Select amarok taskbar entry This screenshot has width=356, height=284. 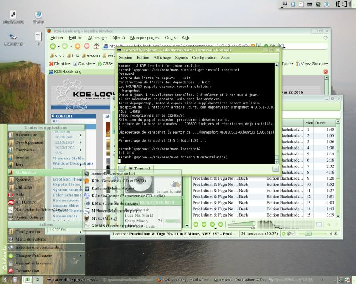pyautogui.click(x=241, y=280)
